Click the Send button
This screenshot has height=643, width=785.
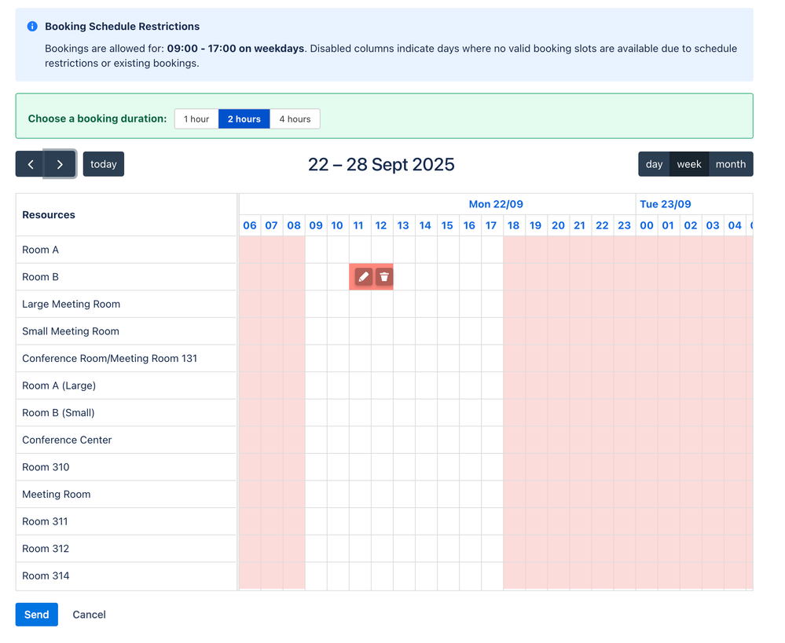[36, 615]
